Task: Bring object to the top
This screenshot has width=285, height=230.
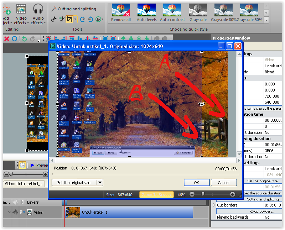Action: pyautogui.click(x=139, y=38)
